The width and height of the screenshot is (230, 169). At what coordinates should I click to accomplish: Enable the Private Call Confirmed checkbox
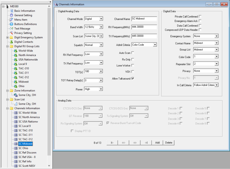pyautogui.click(x=200, y=16)
